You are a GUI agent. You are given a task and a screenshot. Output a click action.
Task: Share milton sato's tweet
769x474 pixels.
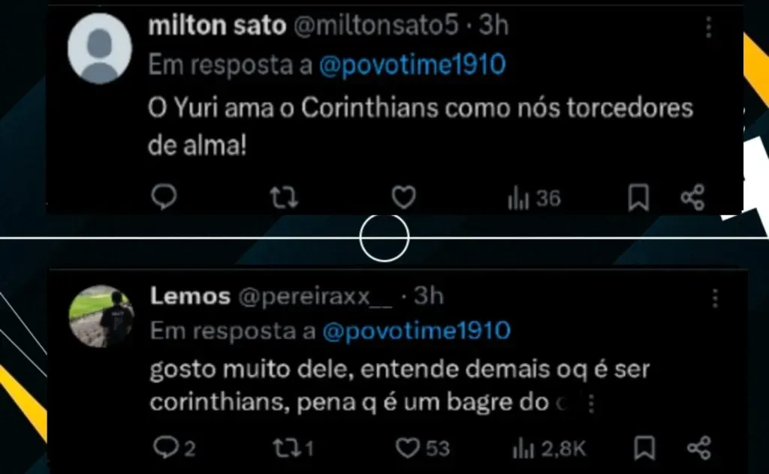692,197
